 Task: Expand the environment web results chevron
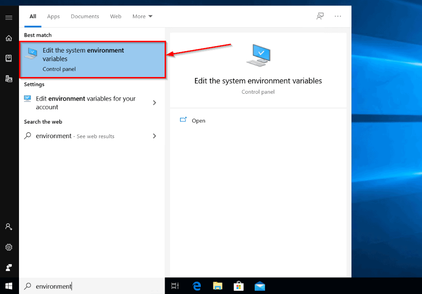(x=155, y=136)
